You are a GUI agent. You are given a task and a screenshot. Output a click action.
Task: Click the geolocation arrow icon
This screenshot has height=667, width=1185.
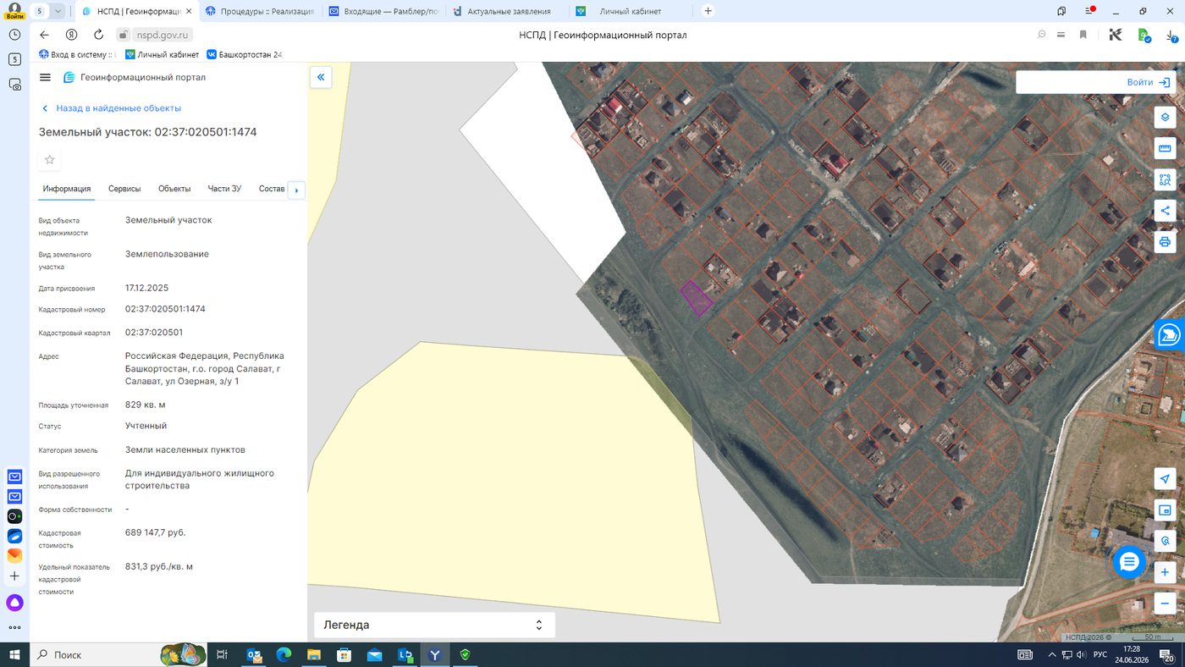[x=1165, y=479]
